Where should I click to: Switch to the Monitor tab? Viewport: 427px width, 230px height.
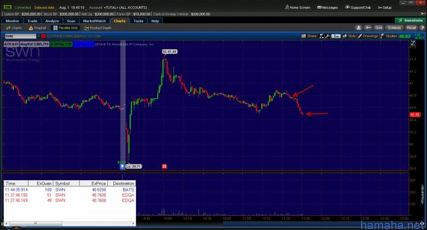(12, 21)
